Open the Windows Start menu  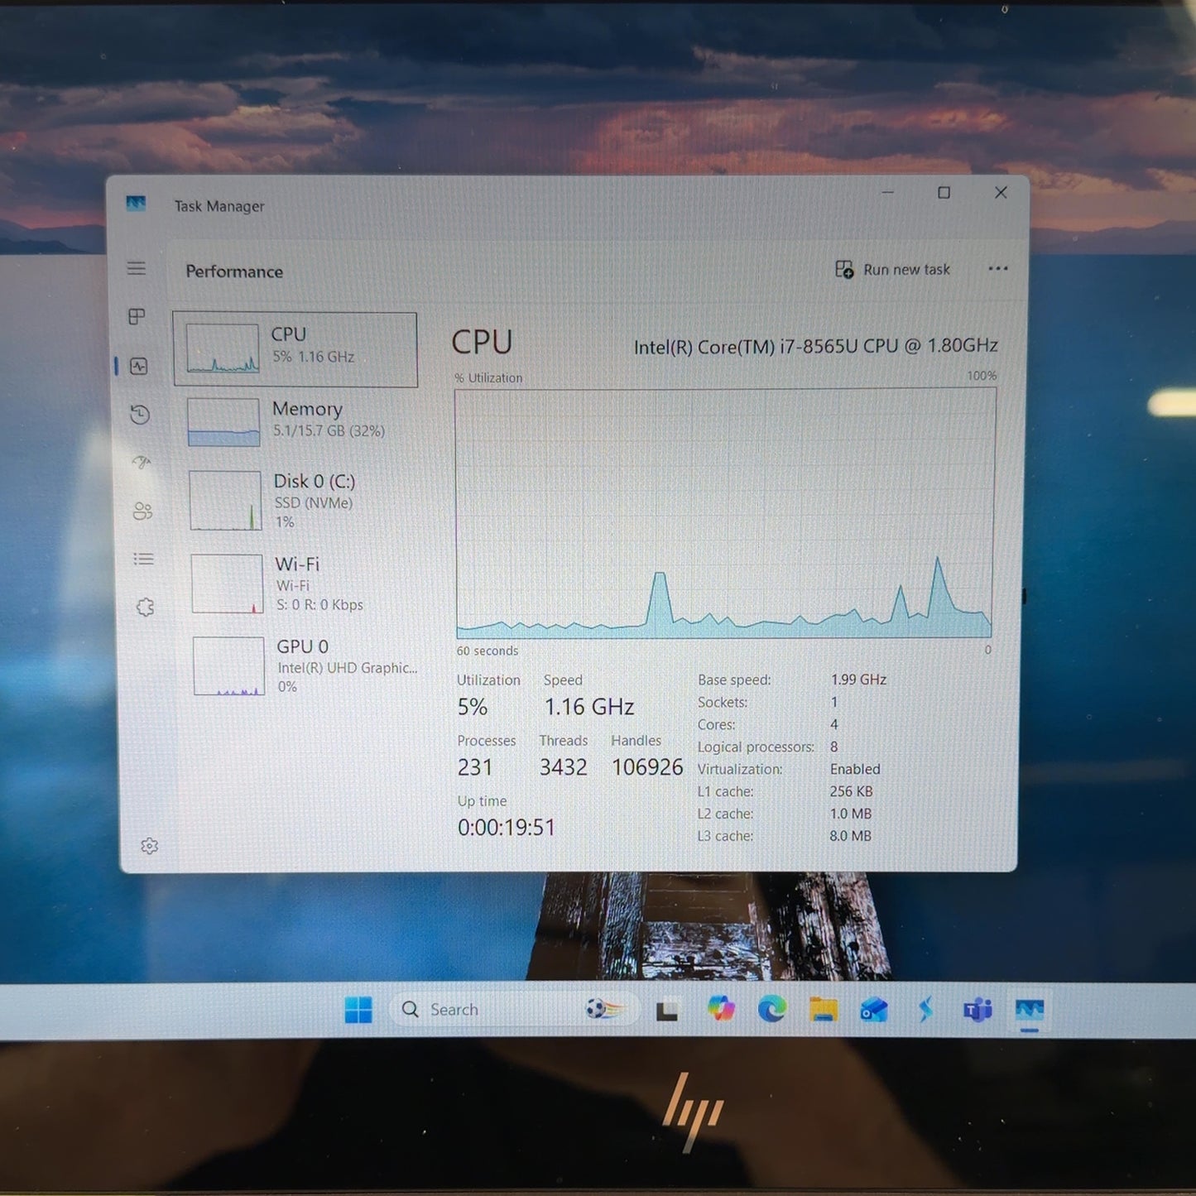(x=358, y=1010)
